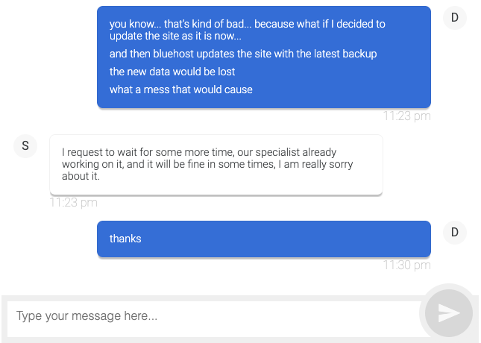Click the 11:23 pm timestamp under blue message
The image size is (481, 343).
coord(406,116)
